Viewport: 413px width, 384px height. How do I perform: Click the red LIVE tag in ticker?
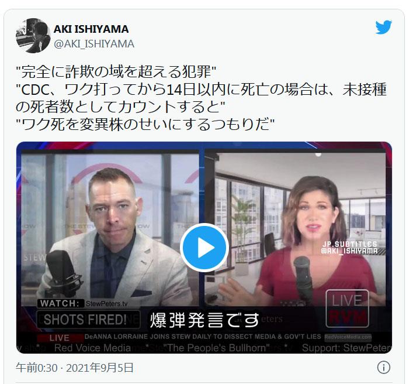point(60,338)
